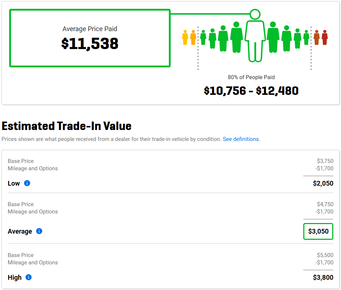Click the $5,500 base price for High

tap(325, 255)
